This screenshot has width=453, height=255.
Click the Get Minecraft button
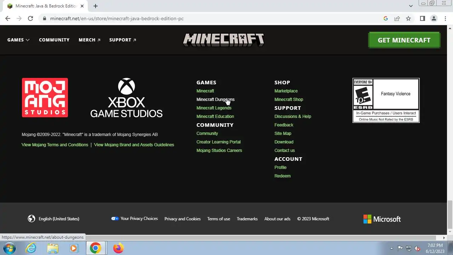[x=404, y=40]
